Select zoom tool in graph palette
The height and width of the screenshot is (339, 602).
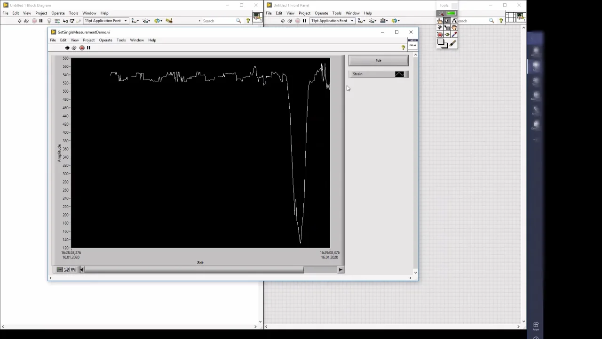66,269
